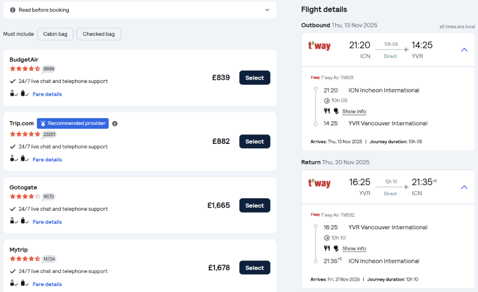Click the info icon in Read before booking
Image resolution: width=478 pixels, height=292 pixels.
(13, 10)
